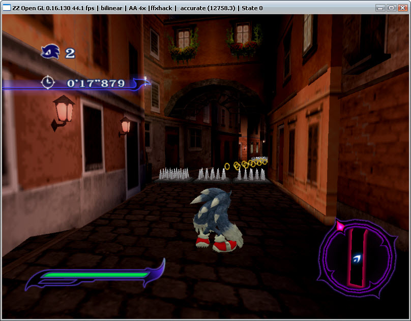Click the middle cluster of floor spikes
The height and width of the screenshot is (321, 411).
click(x=212, y=174)
